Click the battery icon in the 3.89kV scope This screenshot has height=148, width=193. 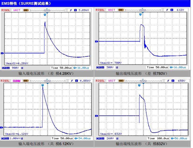[26, 10]
